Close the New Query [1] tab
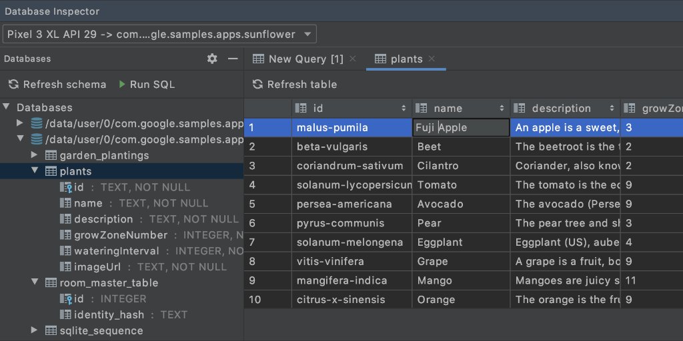The width and height of the screenshot is (683, 341). click(x=353, y=59)
